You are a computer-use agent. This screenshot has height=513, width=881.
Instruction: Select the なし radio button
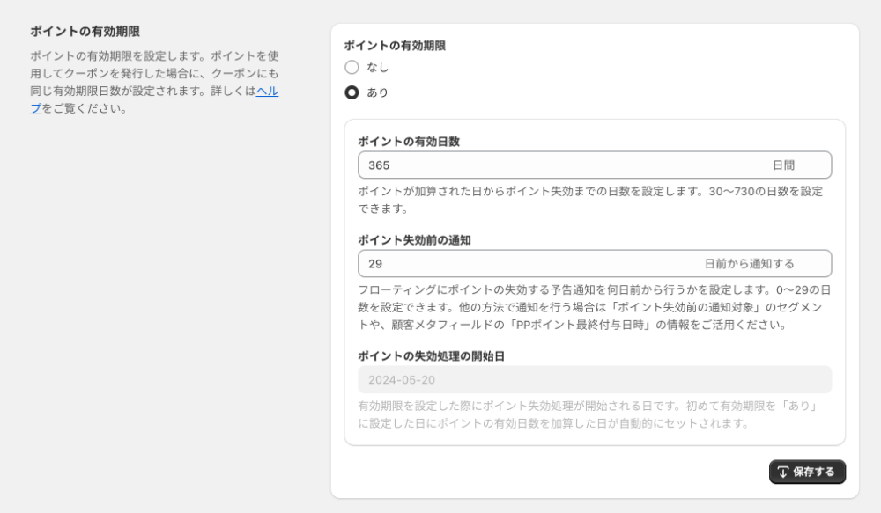click(x=352, y=67)
